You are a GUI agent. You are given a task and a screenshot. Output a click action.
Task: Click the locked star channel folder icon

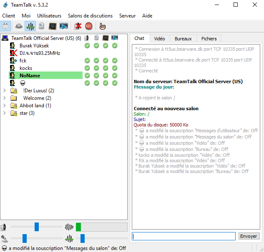[x=14, y=113]
